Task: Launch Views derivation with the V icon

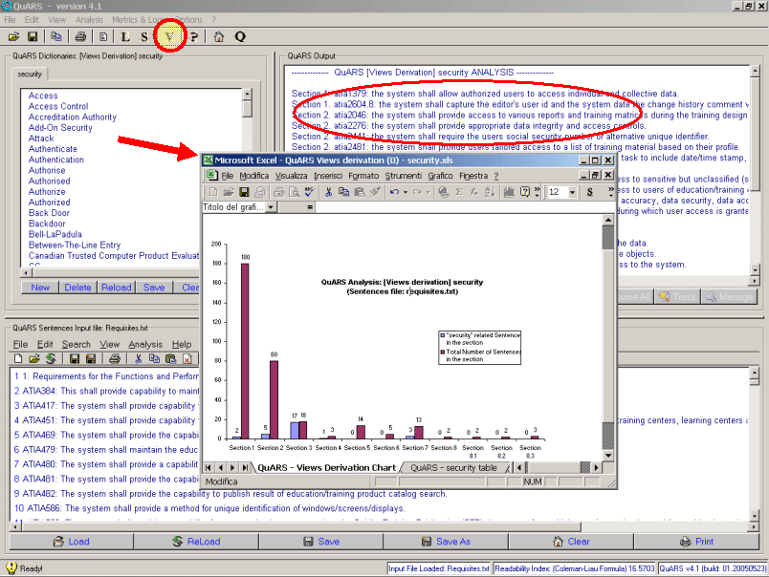Action: (169, 36)
